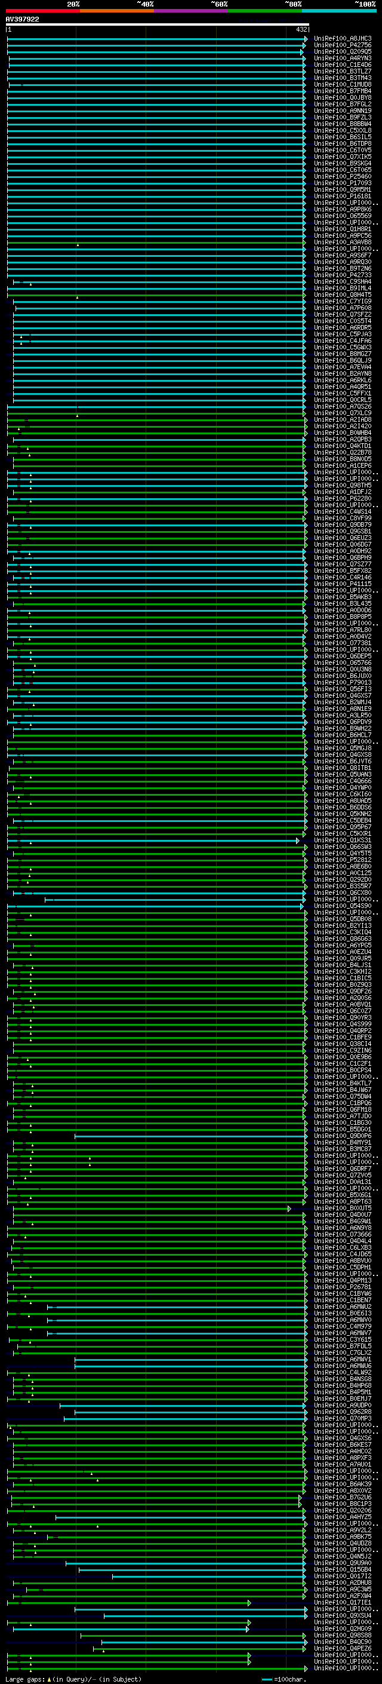Select the UniRef100_Q2Q9Q5 hit label
The width and height of the screenshot is (382, 1684).
(x=342, y=51)
